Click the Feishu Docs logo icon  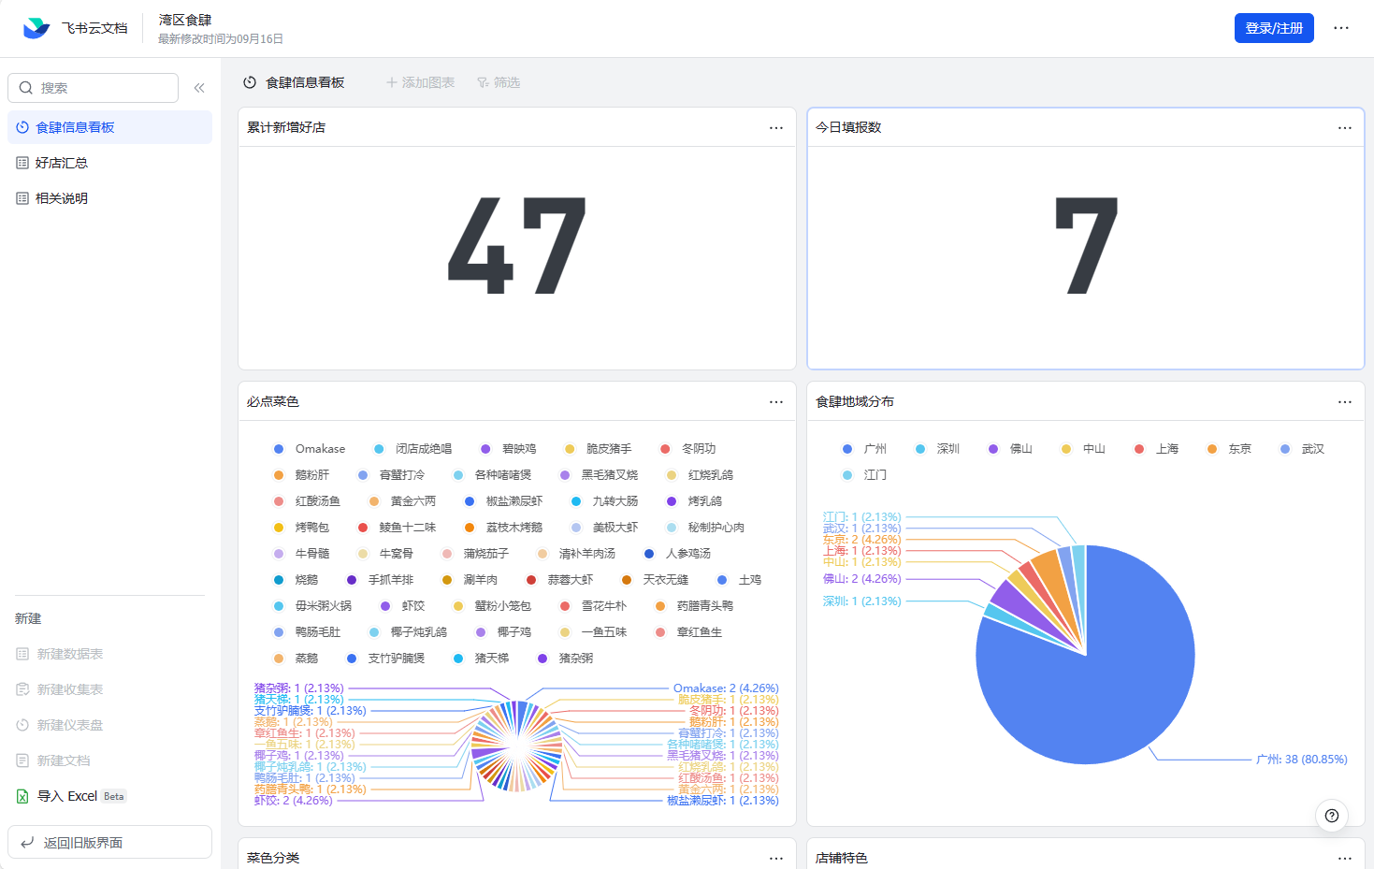(36, 28)
